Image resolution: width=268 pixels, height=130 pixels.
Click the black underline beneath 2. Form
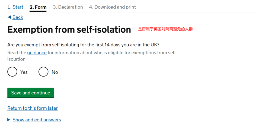tap(38, 11)
